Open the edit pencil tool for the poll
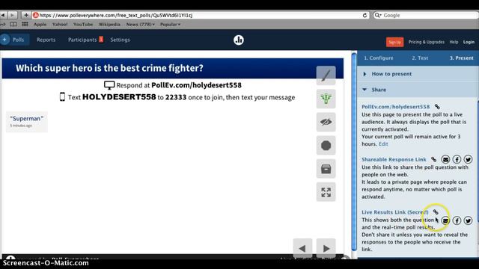 326,75
